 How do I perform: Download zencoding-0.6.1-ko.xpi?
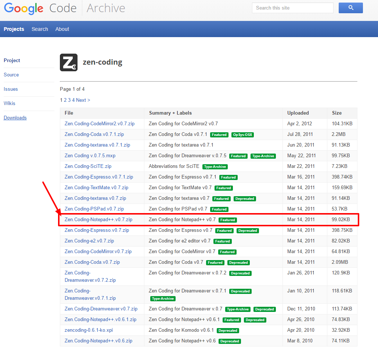(89, 330)
